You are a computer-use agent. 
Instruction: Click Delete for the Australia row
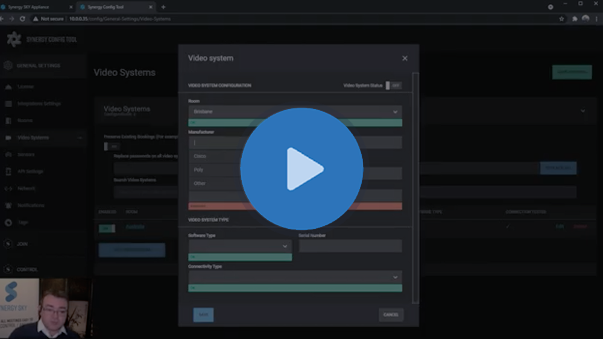tap(580, 226)
